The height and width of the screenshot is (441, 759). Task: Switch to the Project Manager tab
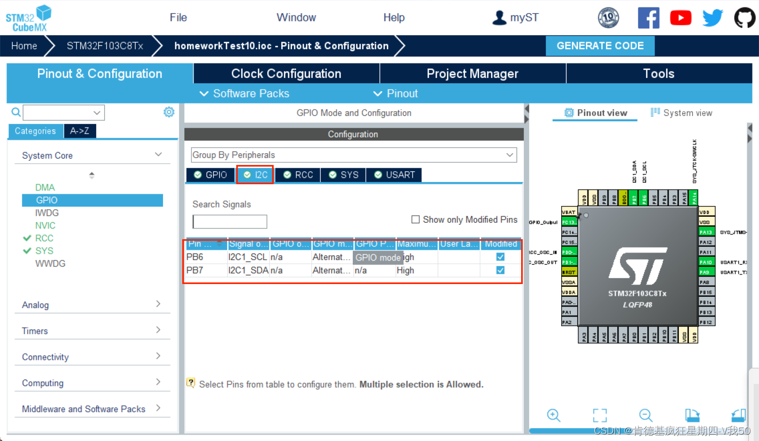coord(473,74)
